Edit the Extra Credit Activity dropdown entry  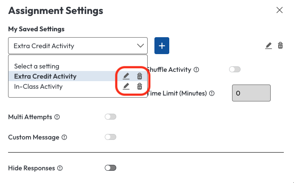pyautogui.click(x=126, y=76)
